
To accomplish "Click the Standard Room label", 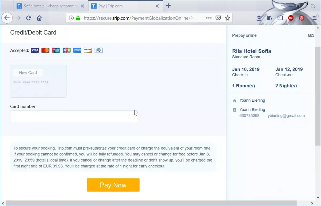I will point(246,57).
